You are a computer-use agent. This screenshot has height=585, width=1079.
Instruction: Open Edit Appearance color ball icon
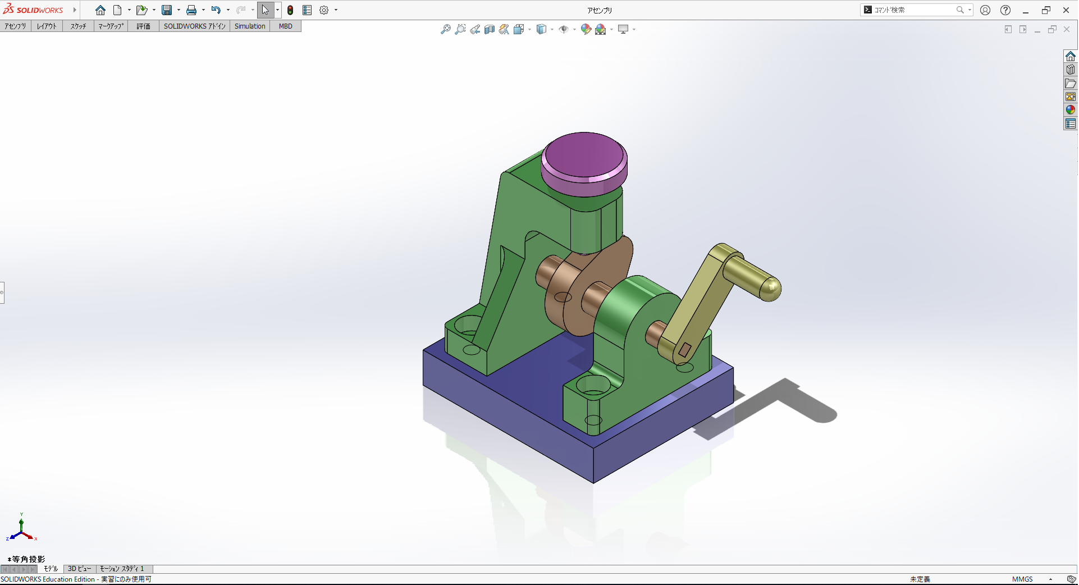[x=586, y=29]
